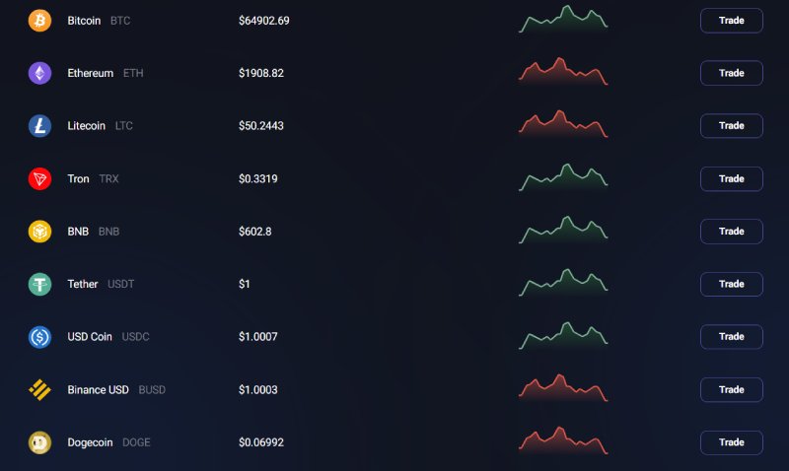
Task: View Bitcoin green price sparkline chart
Action: pyautogui.click(x=563, y=19)
